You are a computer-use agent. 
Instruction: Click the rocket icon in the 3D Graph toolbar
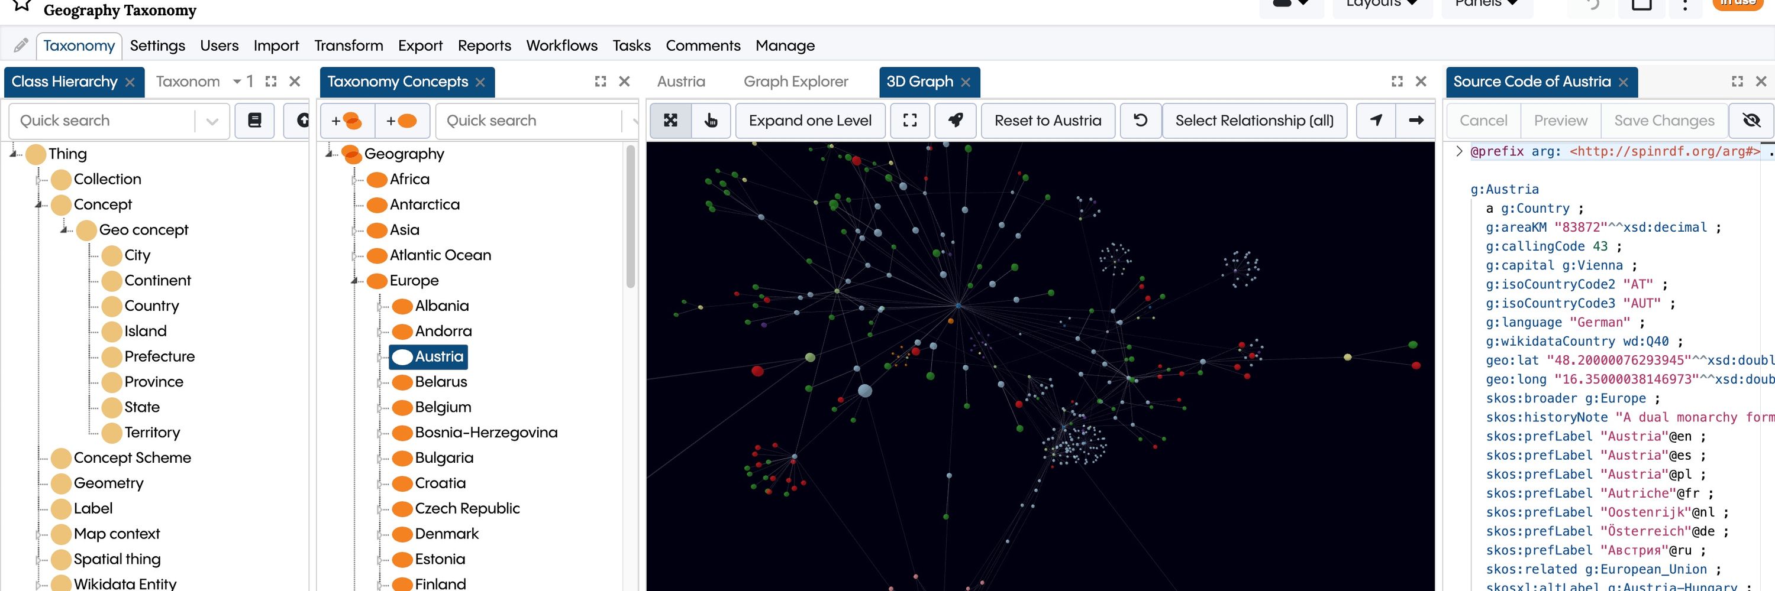(955, 121)
